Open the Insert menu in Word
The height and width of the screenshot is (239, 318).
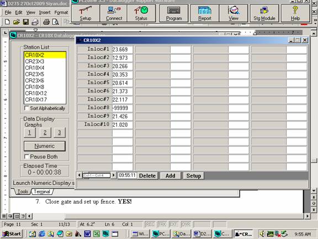coord(45,13)
